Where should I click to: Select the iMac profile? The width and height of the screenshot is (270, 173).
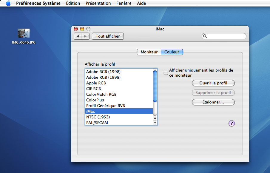pyautogui.click(x=119, y=111)
